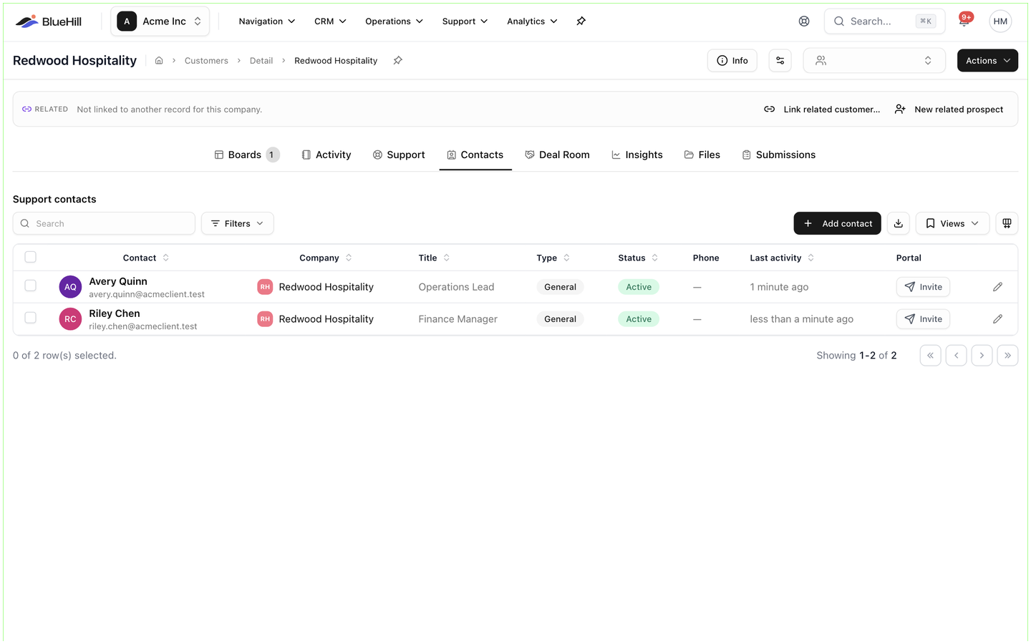
Task: Tick the checkbox for Riley Chen
Action: pos(30,318)
